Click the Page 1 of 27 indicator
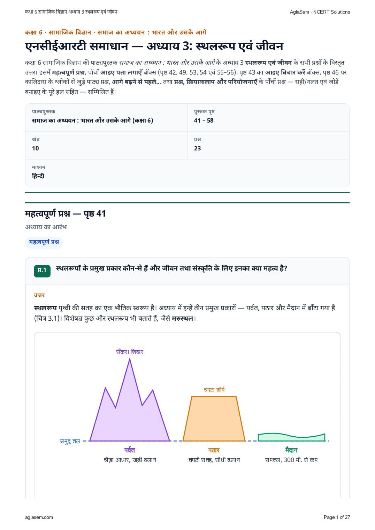The width and height of the screenshot is (375, 530). click(x=337, y=517)
